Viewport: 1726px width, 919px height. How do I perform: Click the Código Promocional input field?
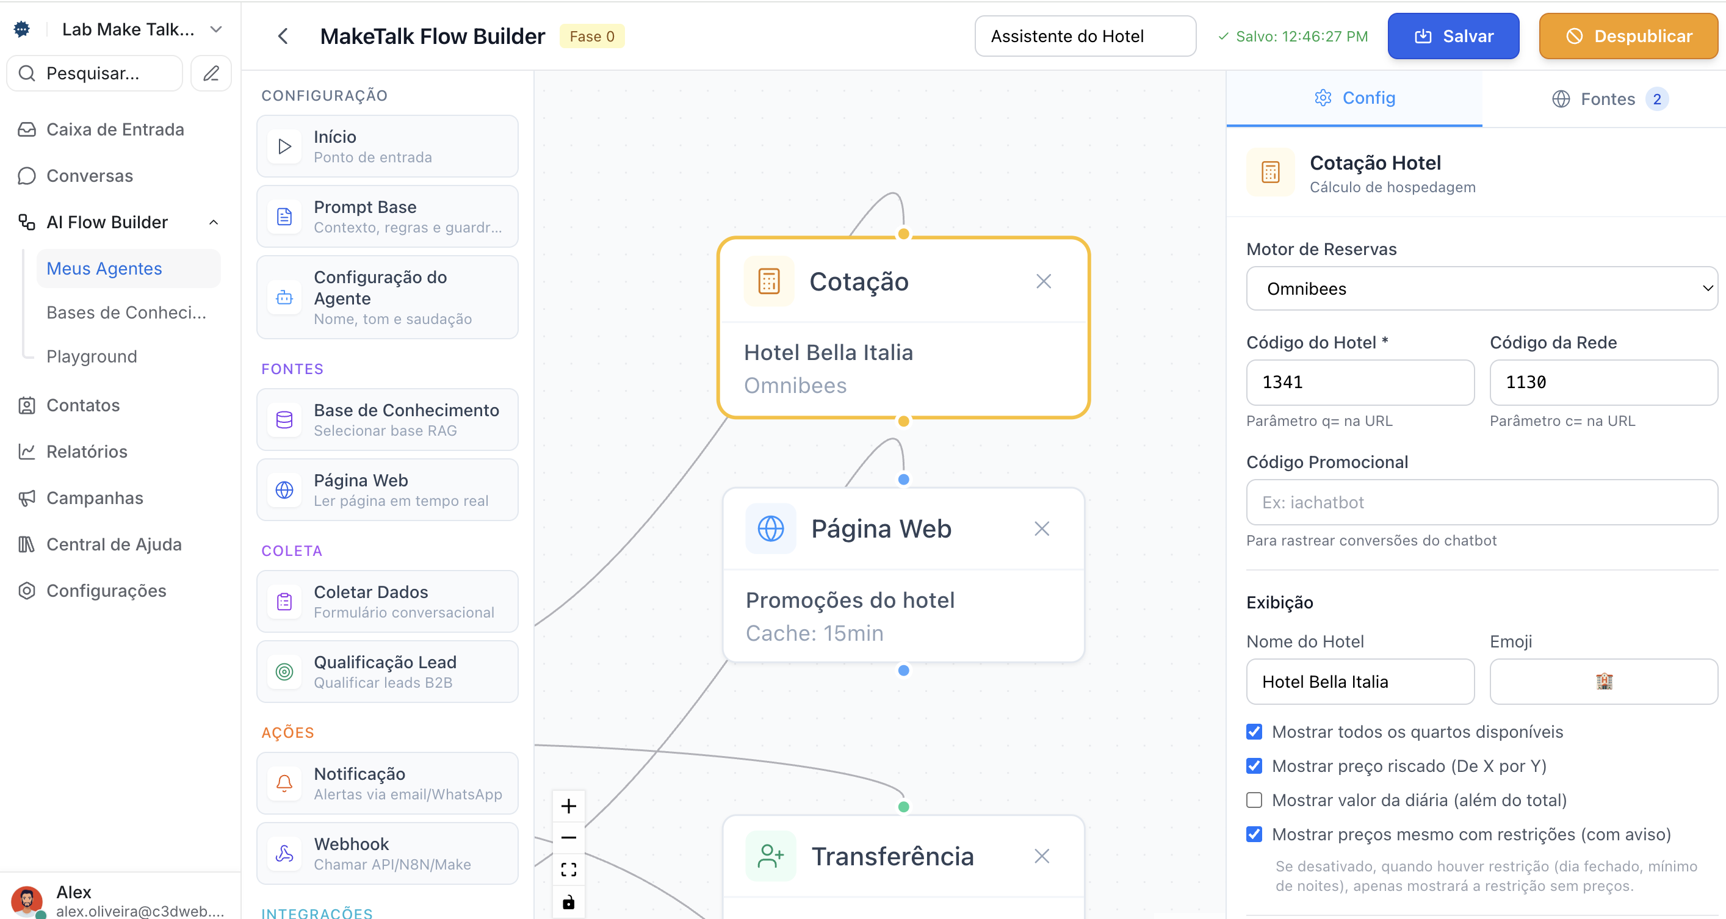click(x=1481, y=502)
